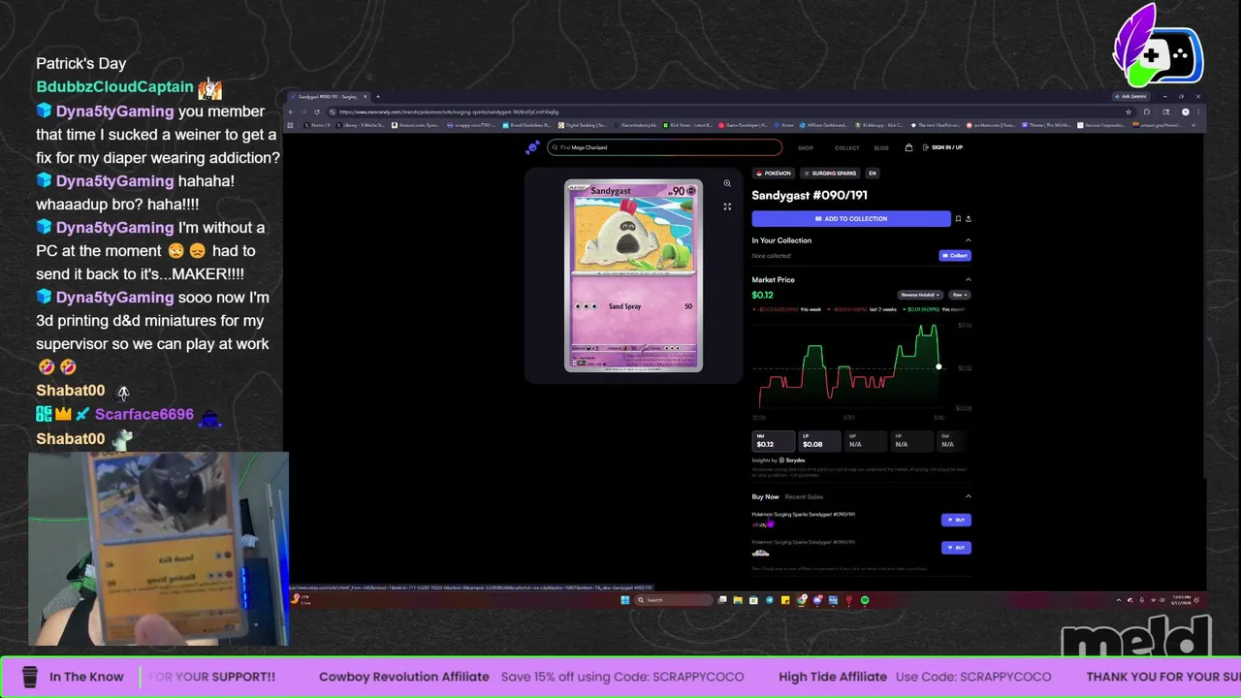Image resolution: width=1241 pixels, height=698 pixels.
Task: Click BUY button for the eBay listing
Action: (x=956, y=520)
